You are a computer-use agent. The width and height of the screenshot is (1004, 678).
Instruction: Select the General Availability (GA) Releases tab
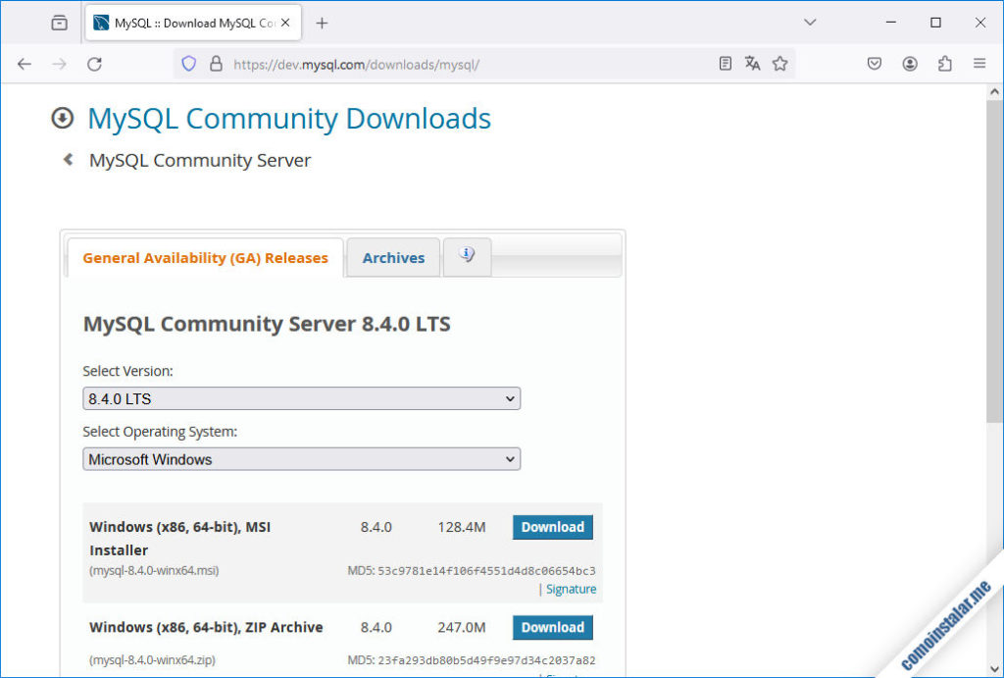click(x=204, y=257)
